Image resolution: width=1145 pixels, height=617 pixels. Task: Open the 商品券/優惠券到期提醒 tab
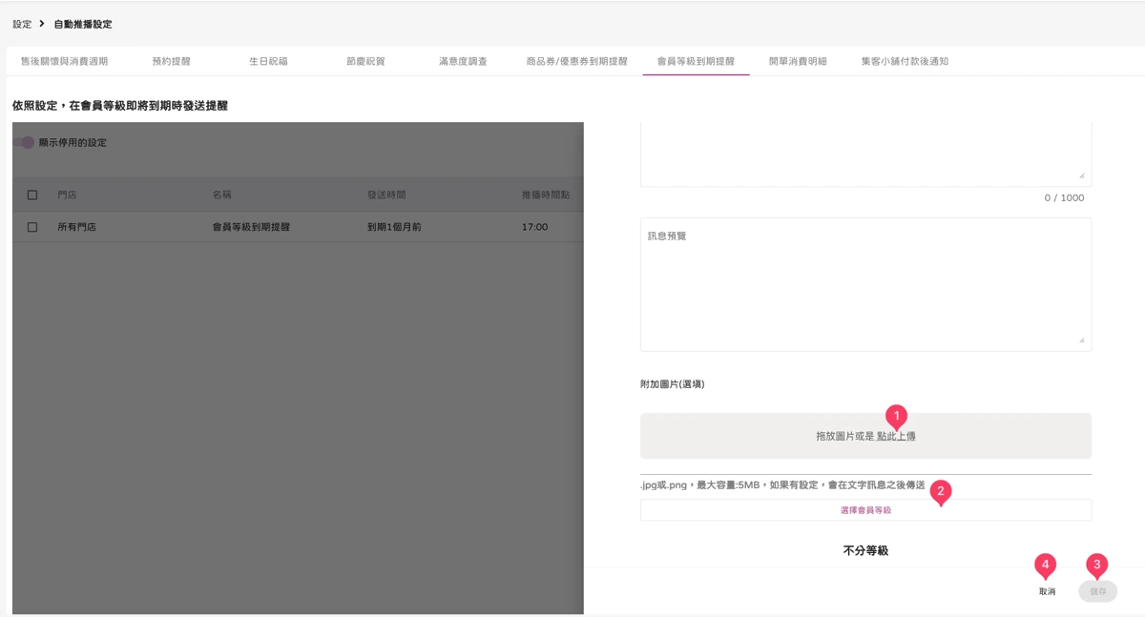click(576, 61)
